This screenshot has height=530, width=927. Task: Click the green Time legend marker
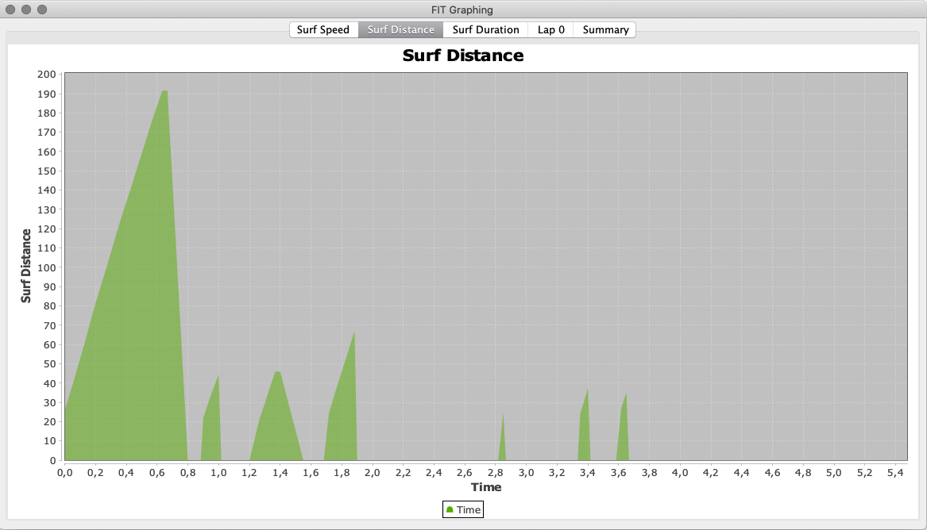450,509
